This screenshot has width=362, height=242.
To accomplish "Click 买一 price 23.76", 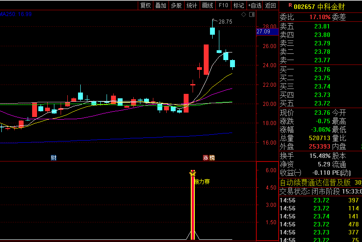I will 322,69.
